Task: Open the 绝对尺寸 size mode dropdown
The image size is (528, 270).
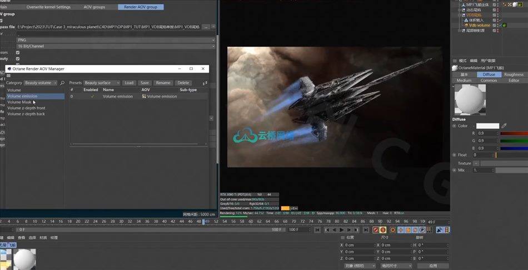Action: click(396, 266)
